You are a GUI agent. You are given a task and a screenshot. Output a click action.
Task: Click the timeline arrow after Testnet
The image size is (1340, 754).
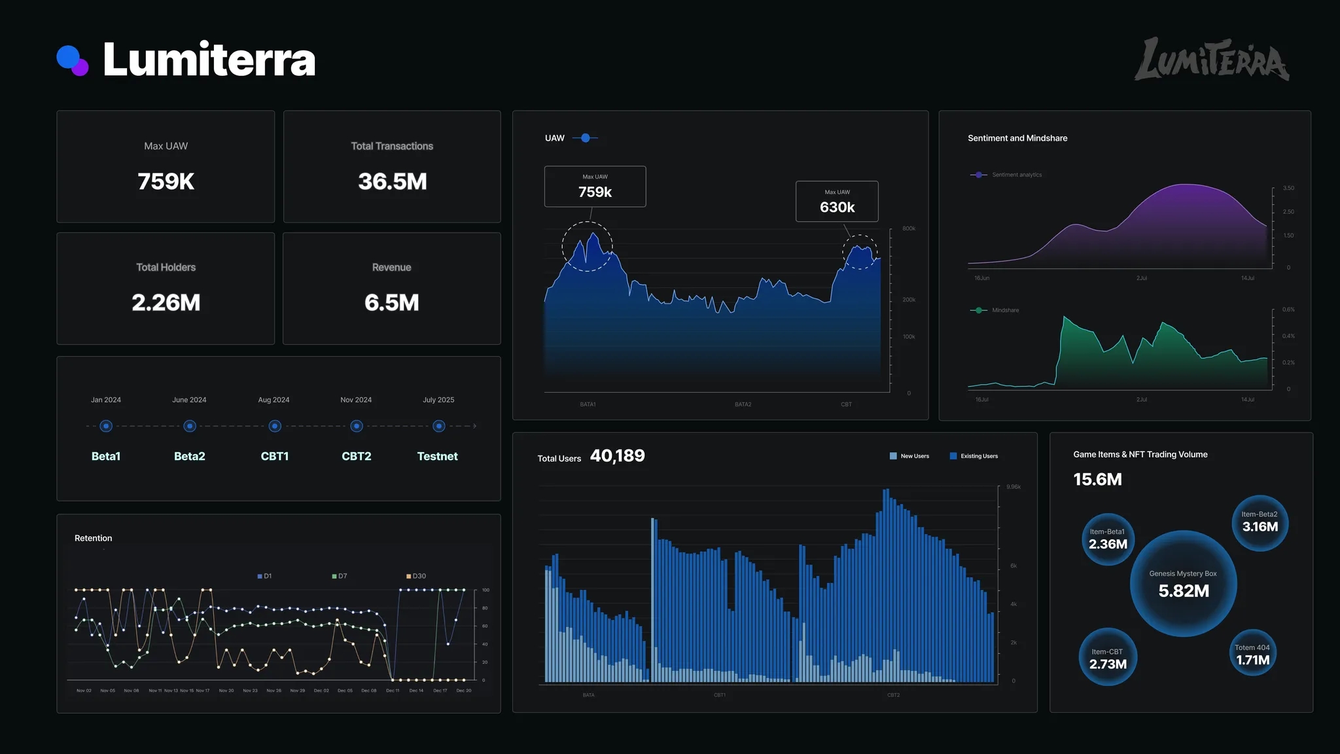click(474, 426)
